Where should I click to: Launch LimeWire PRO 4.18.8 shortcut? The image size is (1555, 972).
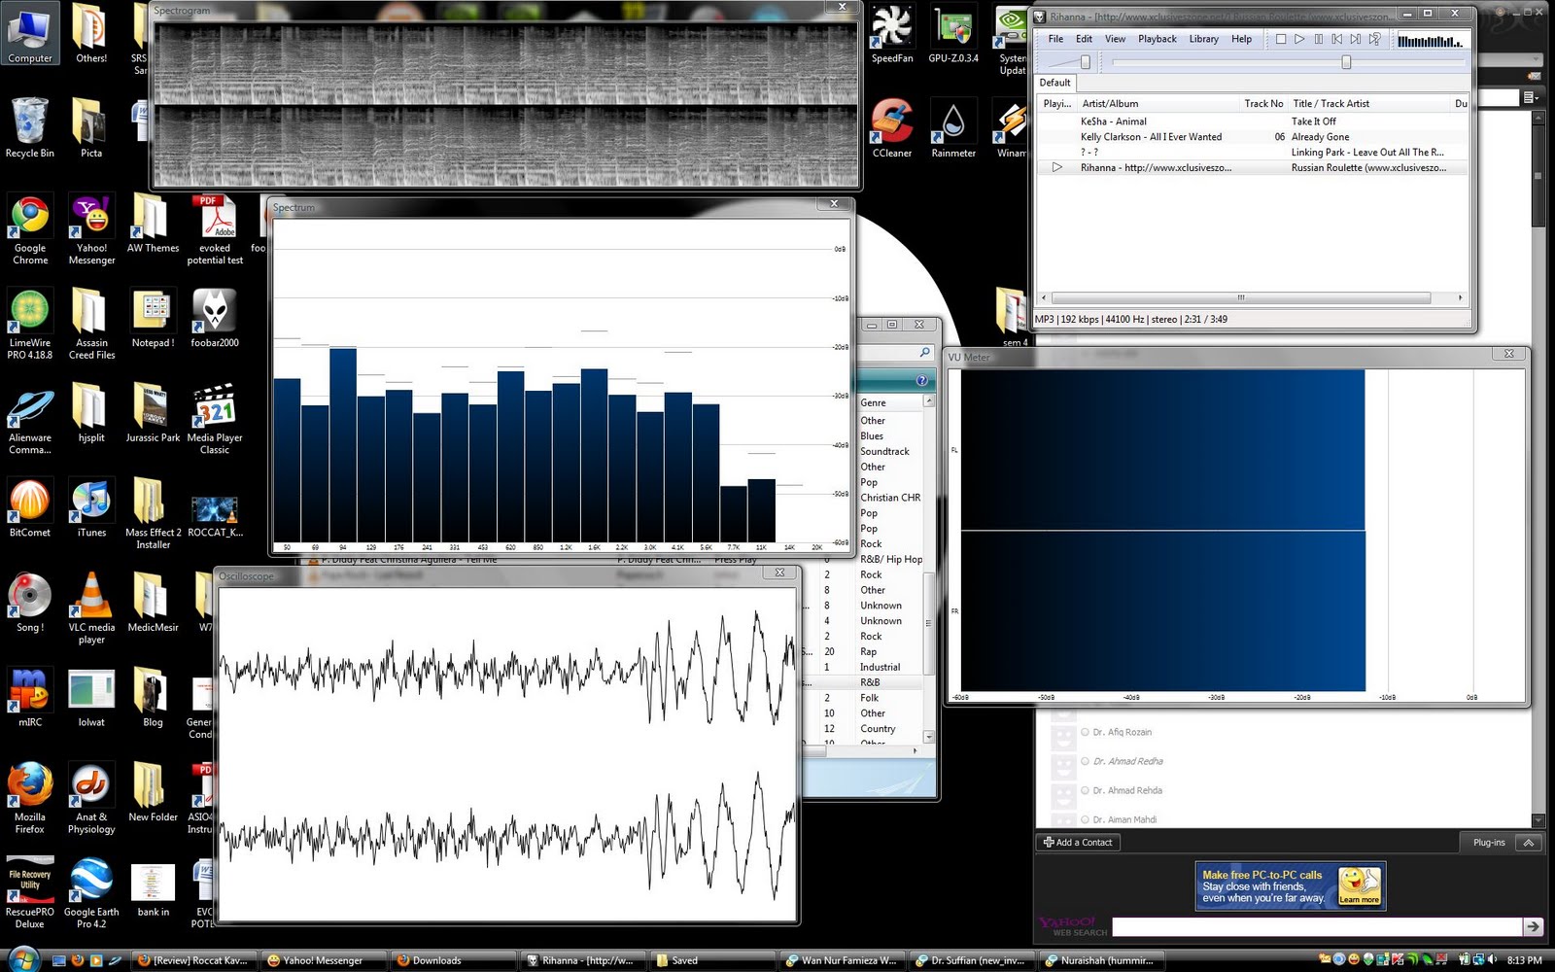pyautogui.click(x=30, y=325)
